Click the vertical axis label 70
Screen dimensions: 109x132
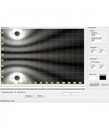(x=2, y=44)
